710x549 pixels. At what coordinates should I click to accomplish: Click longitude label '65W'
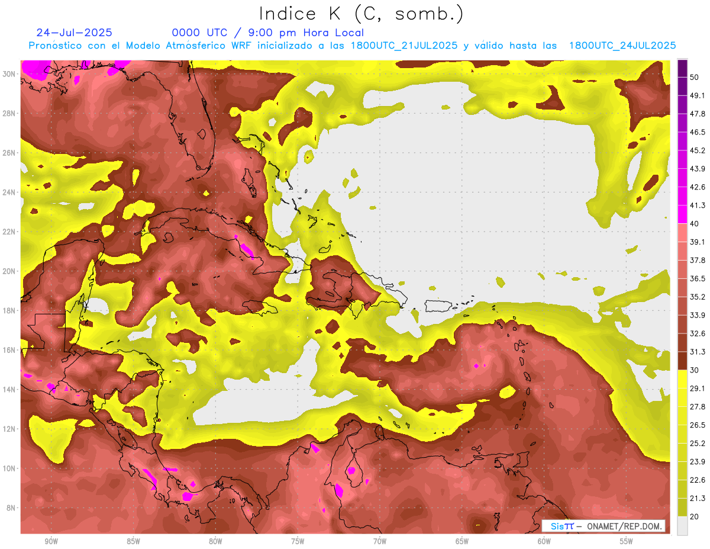click(462, 541)
